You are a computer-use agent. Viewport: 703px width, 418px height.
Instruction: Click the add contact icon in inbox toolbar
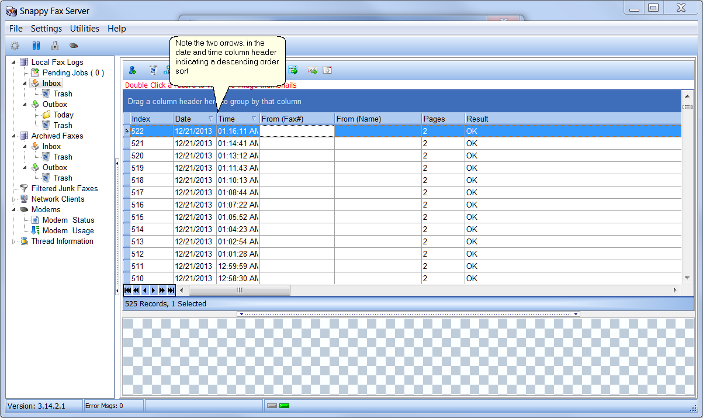(133, 70)
